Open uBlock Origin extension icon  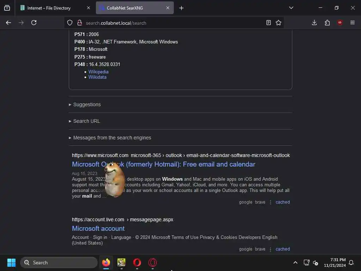pyautogui.click(x=340, y=23)
